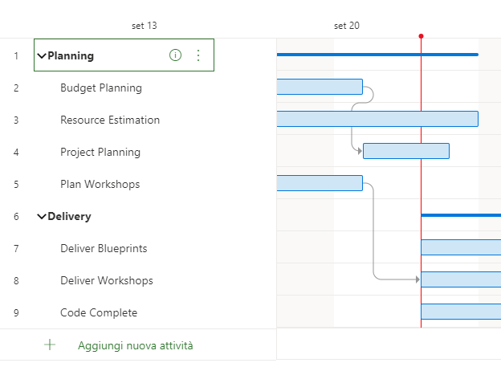Screen dimensions: 501x367
Task: Click the red today marker dot
Action: click(421, 36)
